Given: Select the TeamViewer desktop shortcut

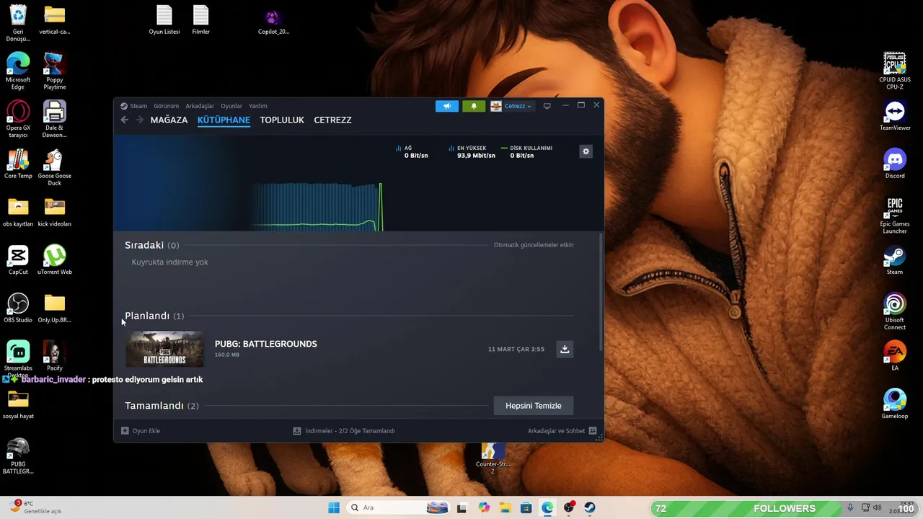Looking at the screenshot, I should pos(895,116).
